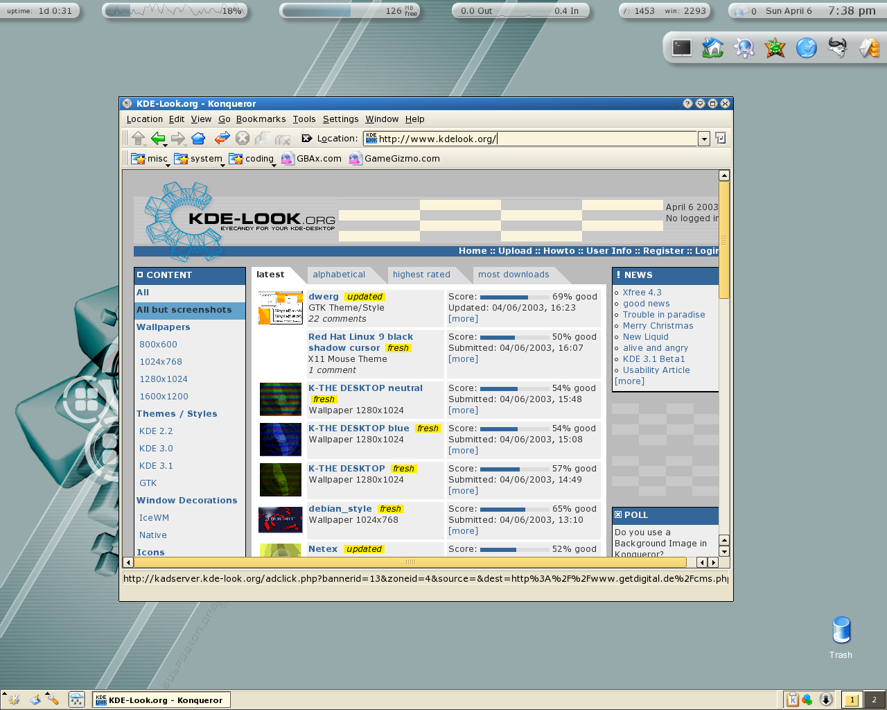Launch the GNU head icon in dock
887x710 pixels.
coord(838,48)
